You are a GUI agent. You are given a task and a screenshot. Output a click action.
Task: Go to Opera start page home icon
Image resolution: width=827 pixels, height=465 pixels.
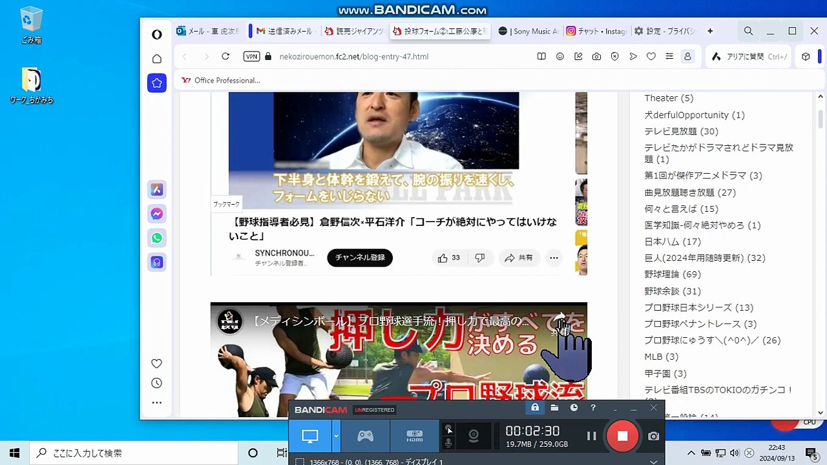tap(157, 59)
